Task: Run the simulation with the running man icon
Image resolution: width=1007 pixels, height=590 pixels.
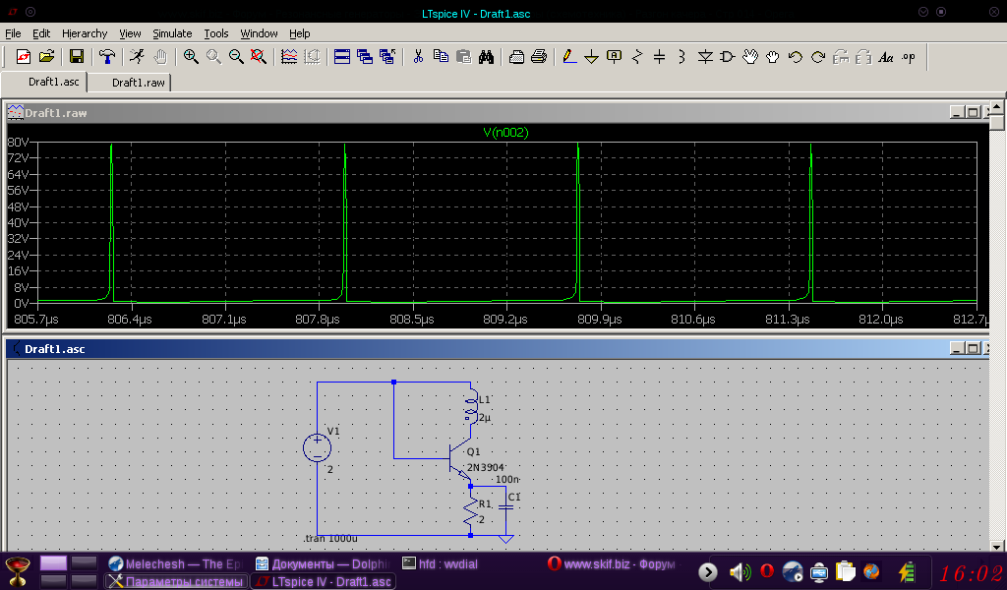Action: click(x=137, y=56)
